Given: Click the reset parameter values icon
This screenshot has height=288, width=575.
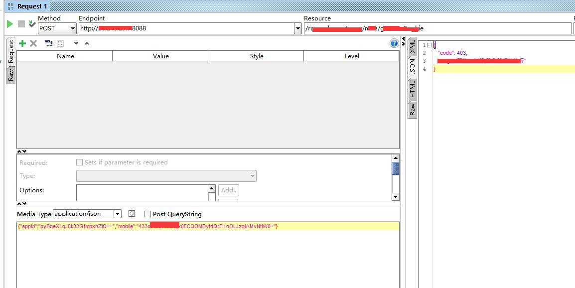Looking at the screenshot, I should [x=60, y=43].
